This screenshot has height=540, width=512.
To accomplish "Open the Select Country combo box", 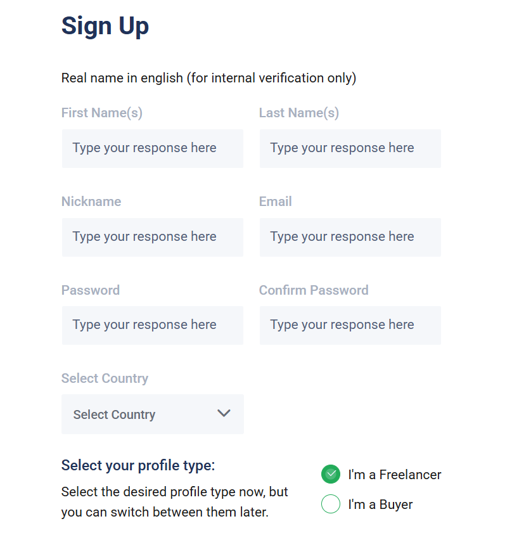I will (153, 414).
